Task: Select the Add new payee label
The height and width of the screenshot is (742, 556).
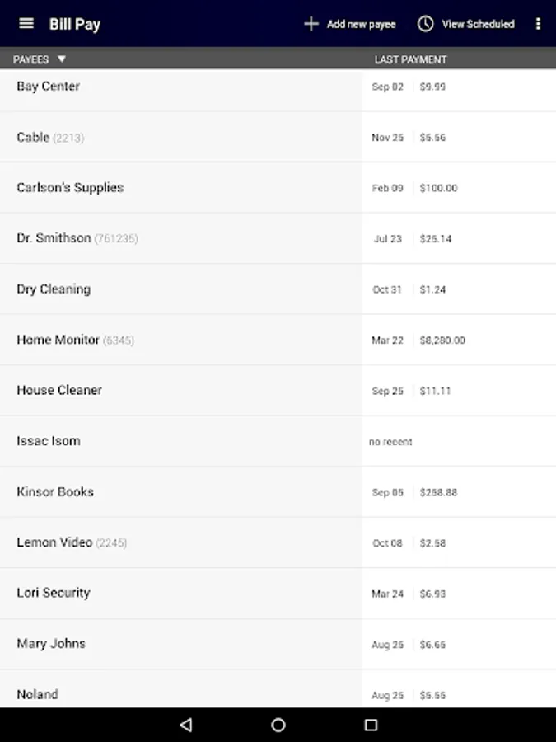Action: (361, 24)
